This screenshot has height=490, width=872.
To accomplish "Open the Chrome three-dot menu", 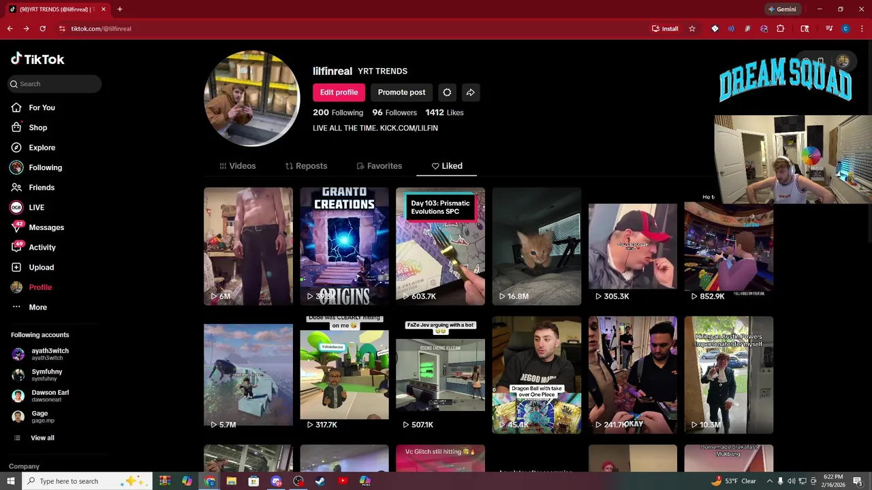I will 861,29.
